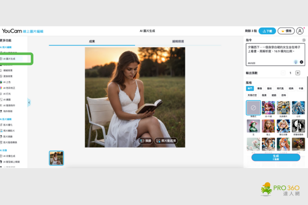This screenshot has width=308, height=205.
Task: Select the 風景 style category
Action: click(264, 95)
